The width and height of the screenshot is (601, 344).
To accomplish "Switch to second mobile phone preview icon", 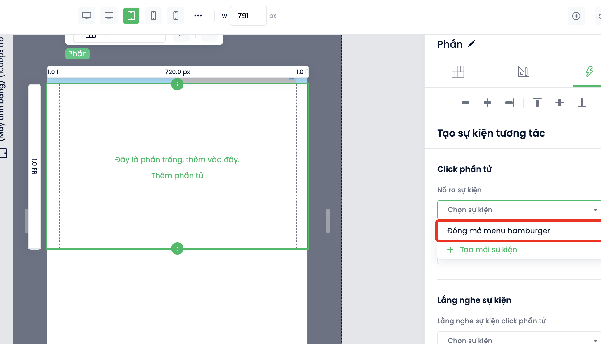I will 176,16.
